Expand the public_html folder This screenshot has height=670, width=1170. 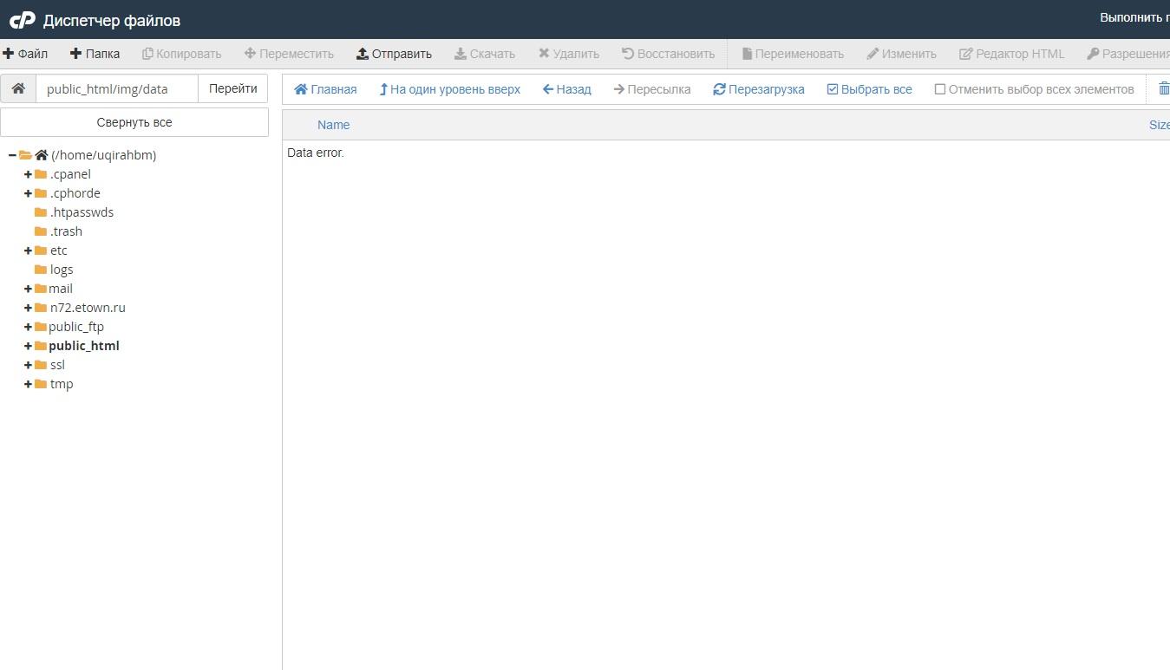coord(28,346)
